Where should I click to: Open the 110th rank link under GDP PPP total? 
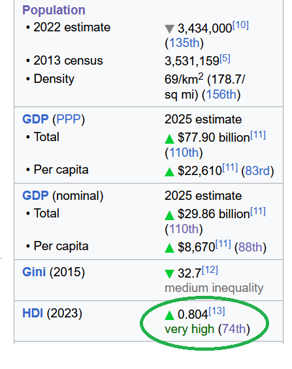pyautogui.click(x=184, y=152)
